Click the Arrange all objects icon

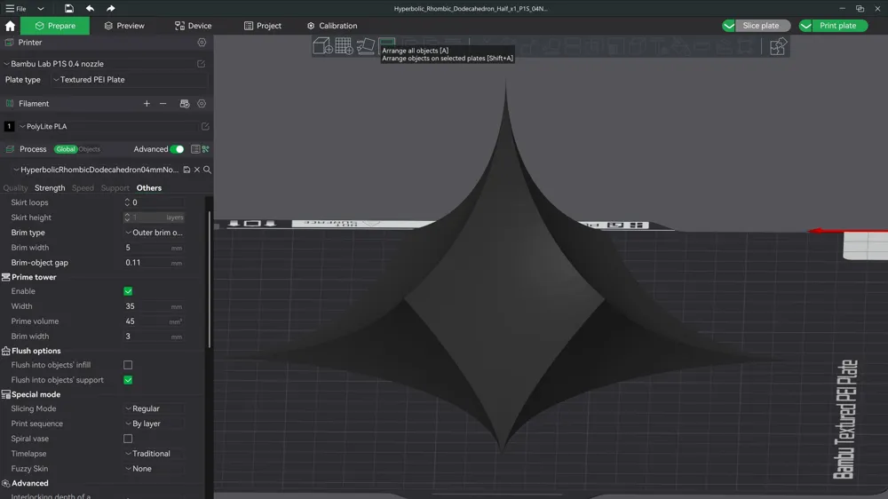387,43
